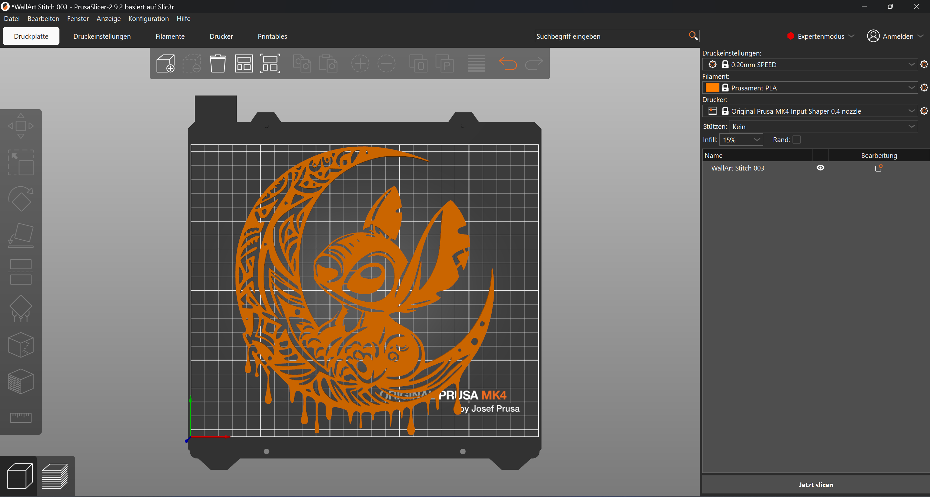Expand the Stützen dropdown
930x497 pixels.
911,127
